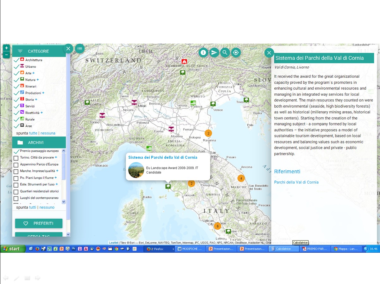
Task: Expand the Storia subcategories
Action: (x=36, y=100)
